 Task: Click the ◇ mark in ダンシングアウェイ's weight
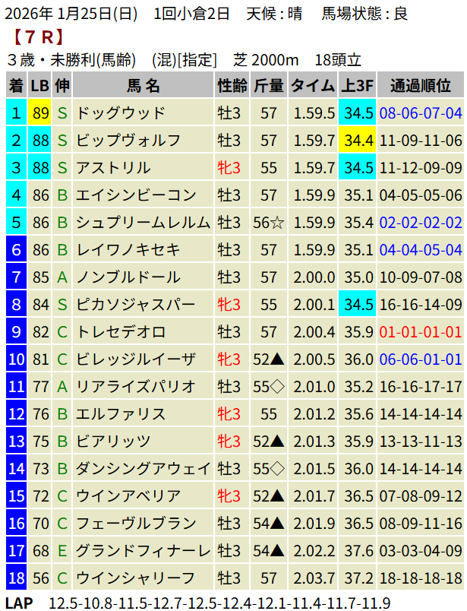pos(277,469)
